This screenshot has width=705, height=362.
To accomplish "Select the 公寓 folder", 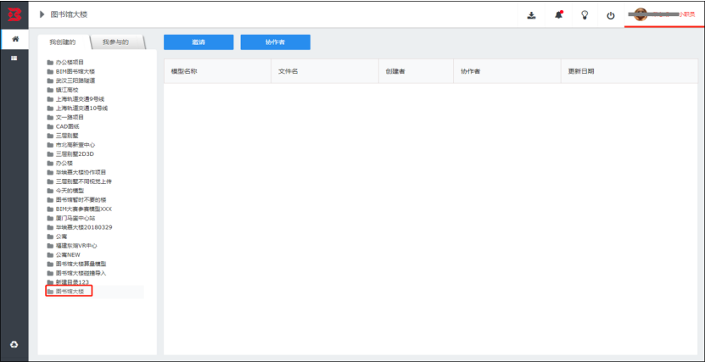I will coord(58,237).
